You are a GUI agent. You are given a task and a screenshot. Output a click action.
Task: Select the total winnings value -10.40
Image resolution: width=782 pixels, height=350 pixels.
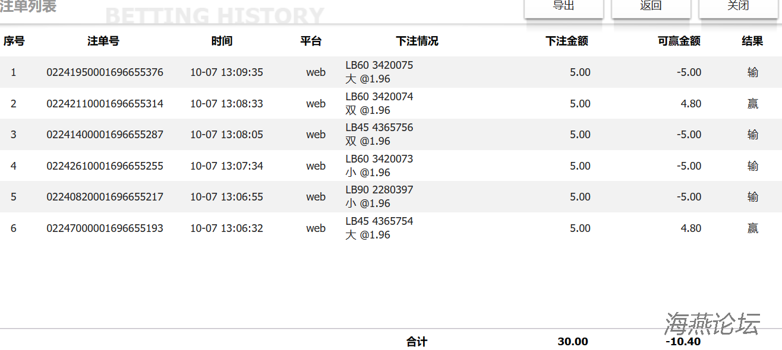tap(683, 342)
